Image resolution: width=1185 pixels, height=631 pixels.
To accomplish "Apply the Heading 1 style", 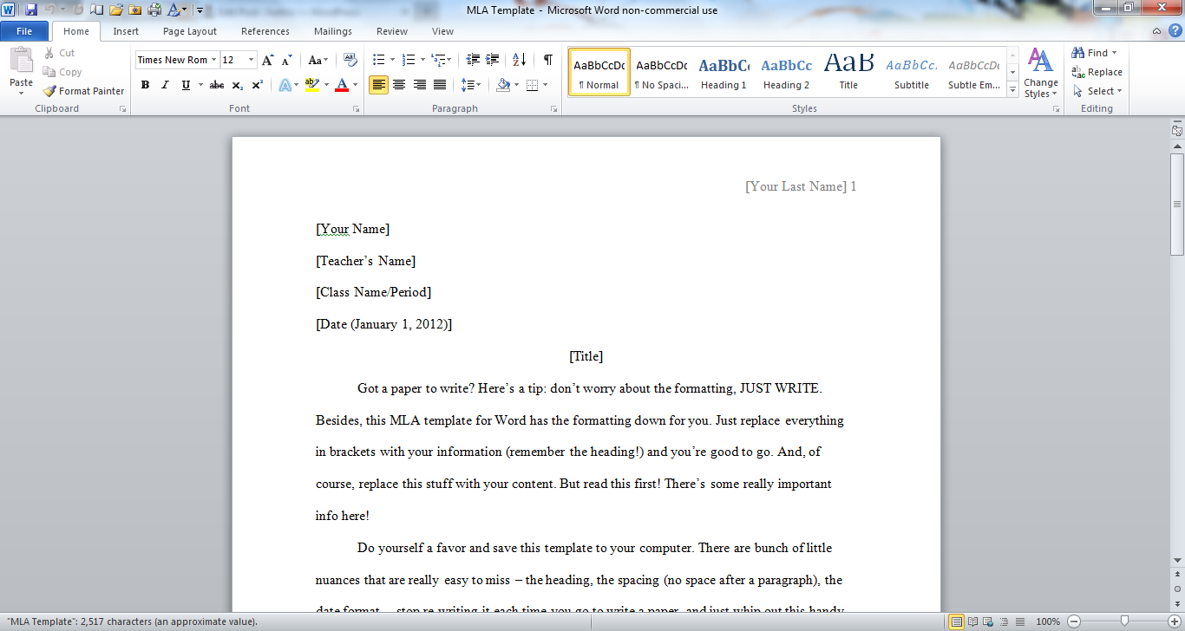I will coord(723,72).
